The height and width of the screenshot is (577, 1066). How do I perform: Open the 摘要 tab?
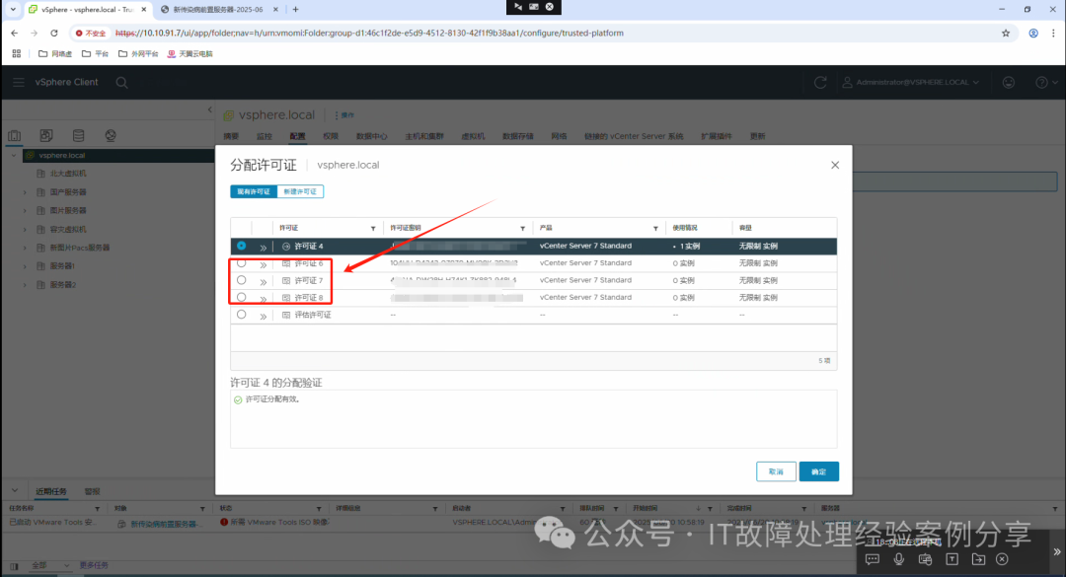231,136
